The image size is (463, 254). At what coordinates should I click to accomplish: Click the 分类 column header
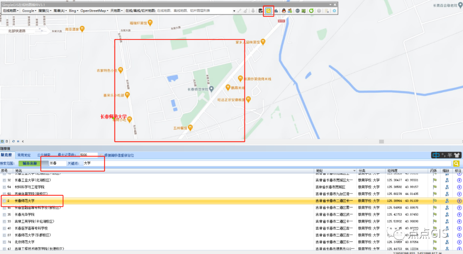point(371,171)
